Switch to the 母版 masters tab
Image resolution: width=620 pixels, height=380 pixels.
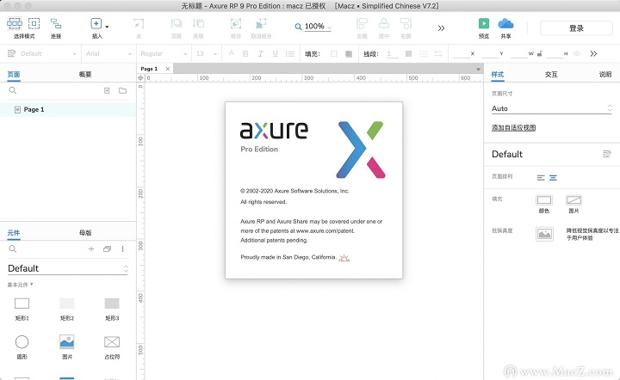point(85,233)
